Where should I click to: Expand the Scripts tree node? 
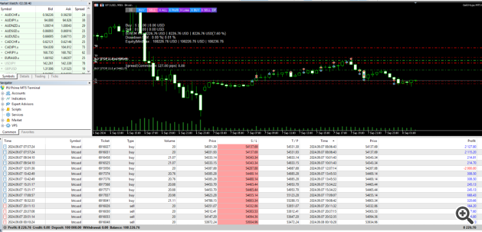[x=3, y=109]
